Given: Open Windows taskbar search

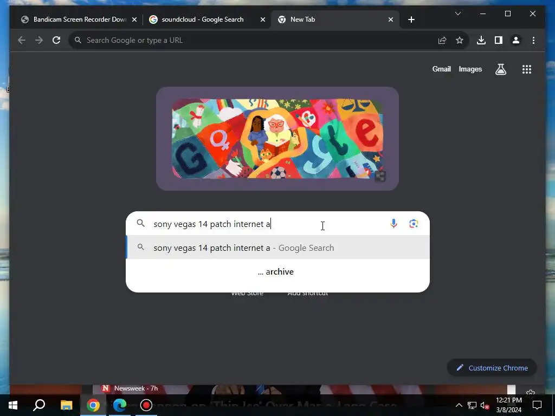Looking at the screenshot, I should click(x=39, y=405).
